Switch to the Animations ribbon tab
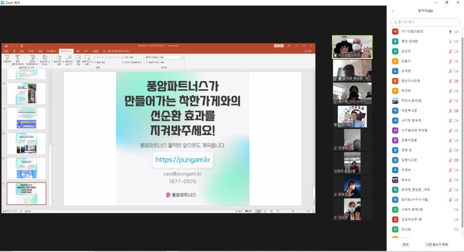464x252 pixels. [x=51, y=51]
